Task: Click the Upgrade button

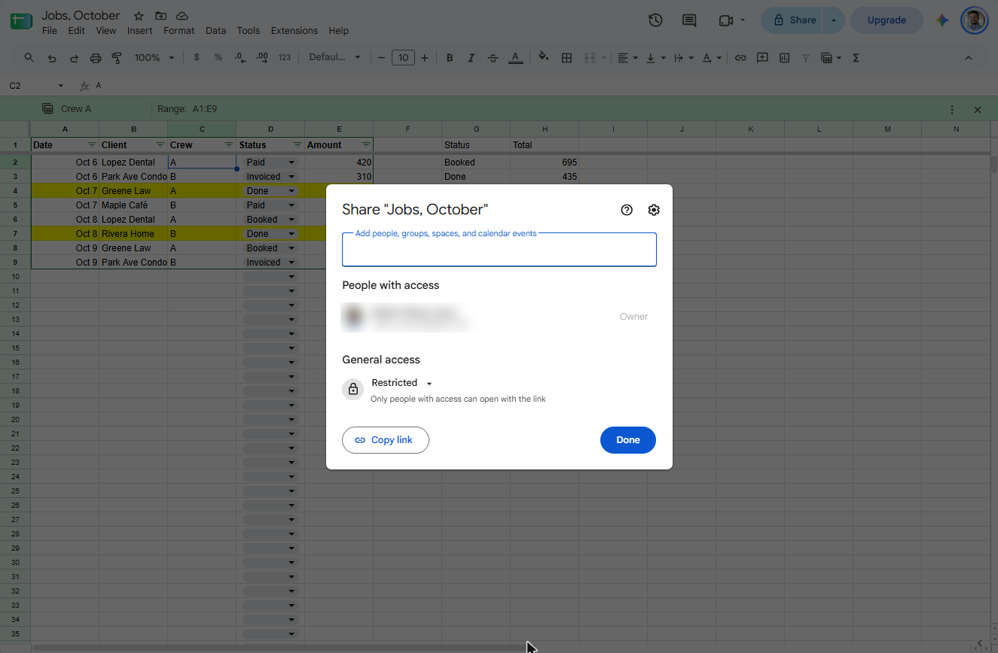Action: click(887, 20)
